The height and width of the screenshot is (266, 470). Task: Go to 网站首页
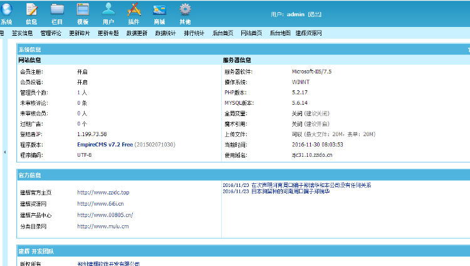251,33
